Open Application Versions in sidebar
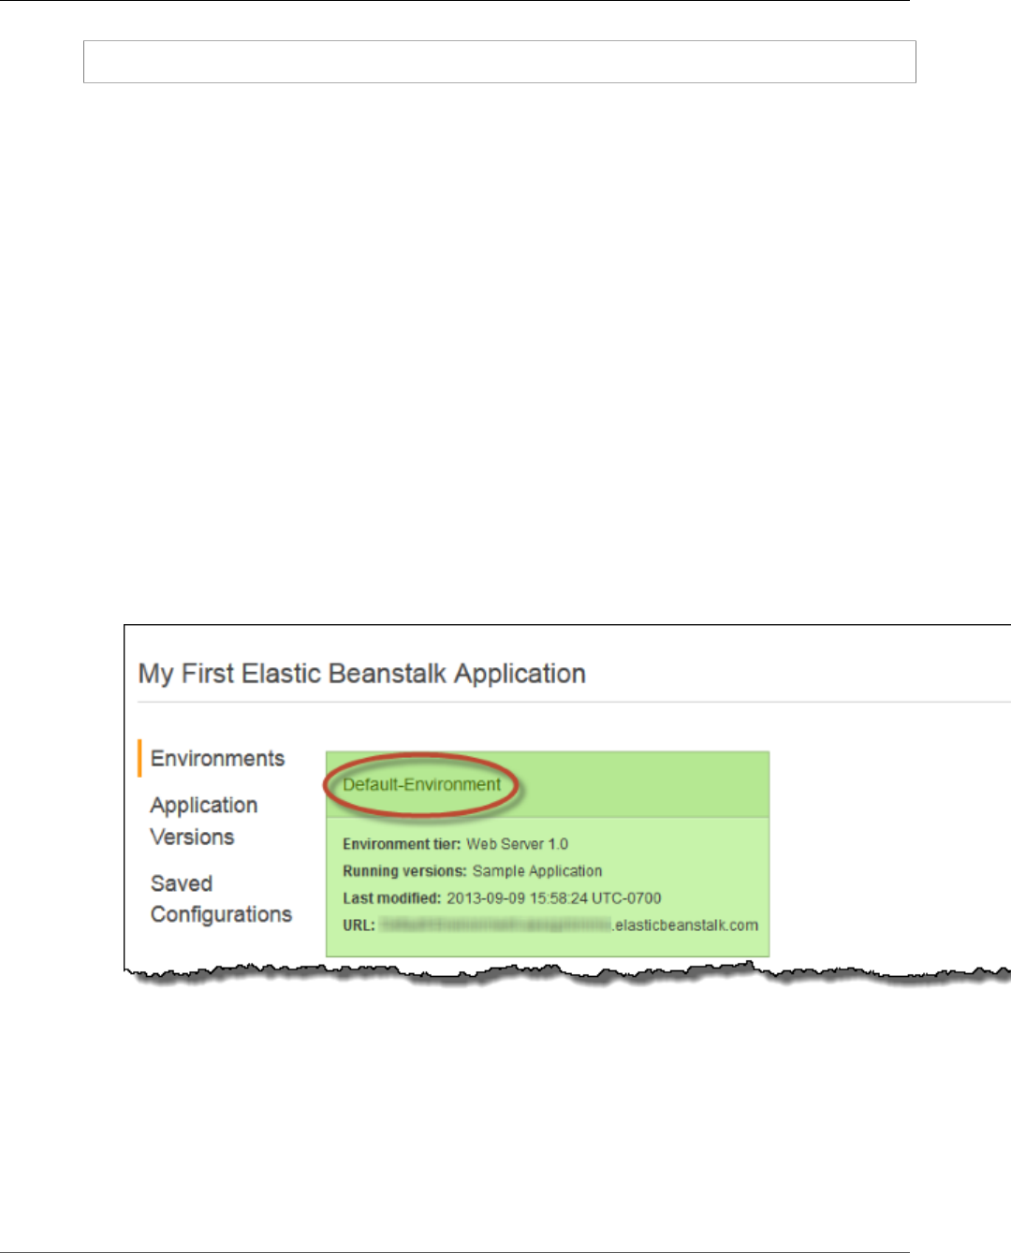The height and width of the screenshot is (1253, 1011). (x=204, y=821)
